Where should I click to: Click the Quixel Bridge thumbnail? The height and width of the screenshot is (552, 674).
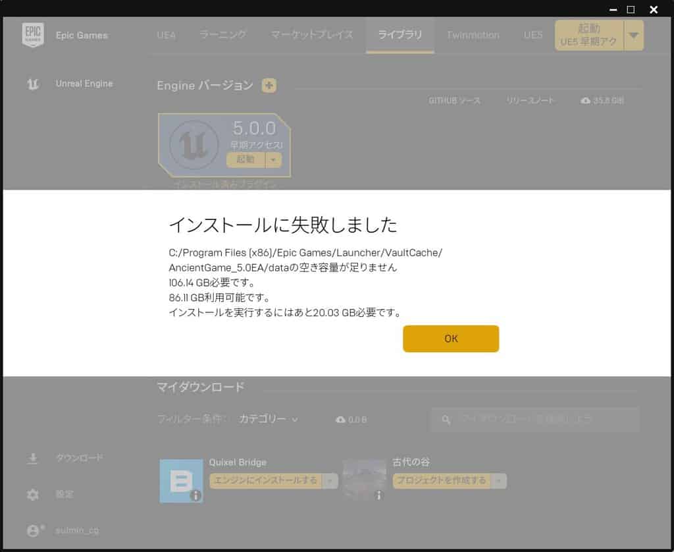pos(181,481)
